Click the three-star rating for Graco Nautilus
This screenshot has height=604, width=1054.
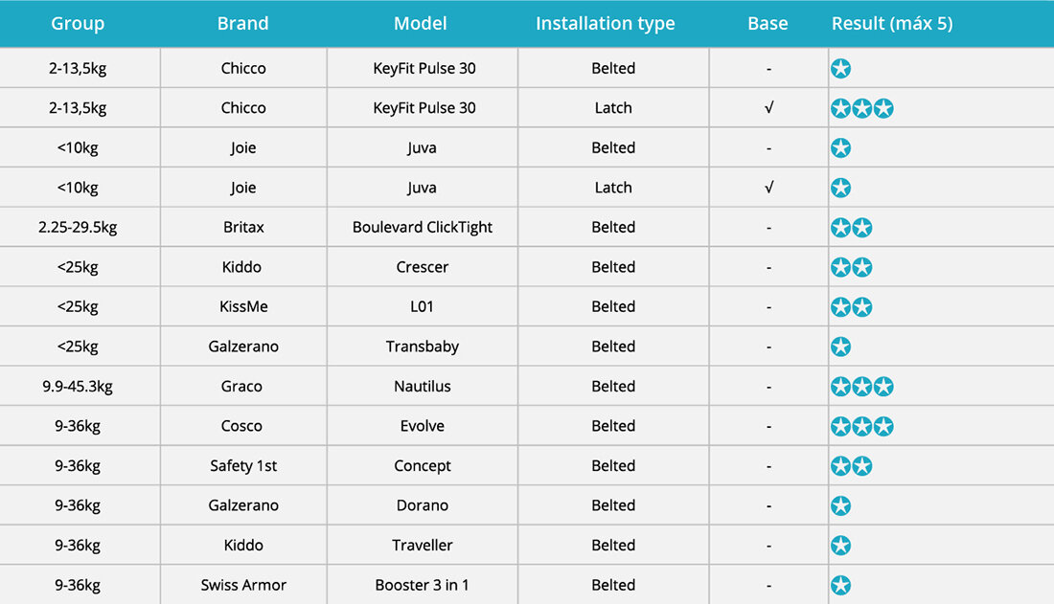click(861, 387)
